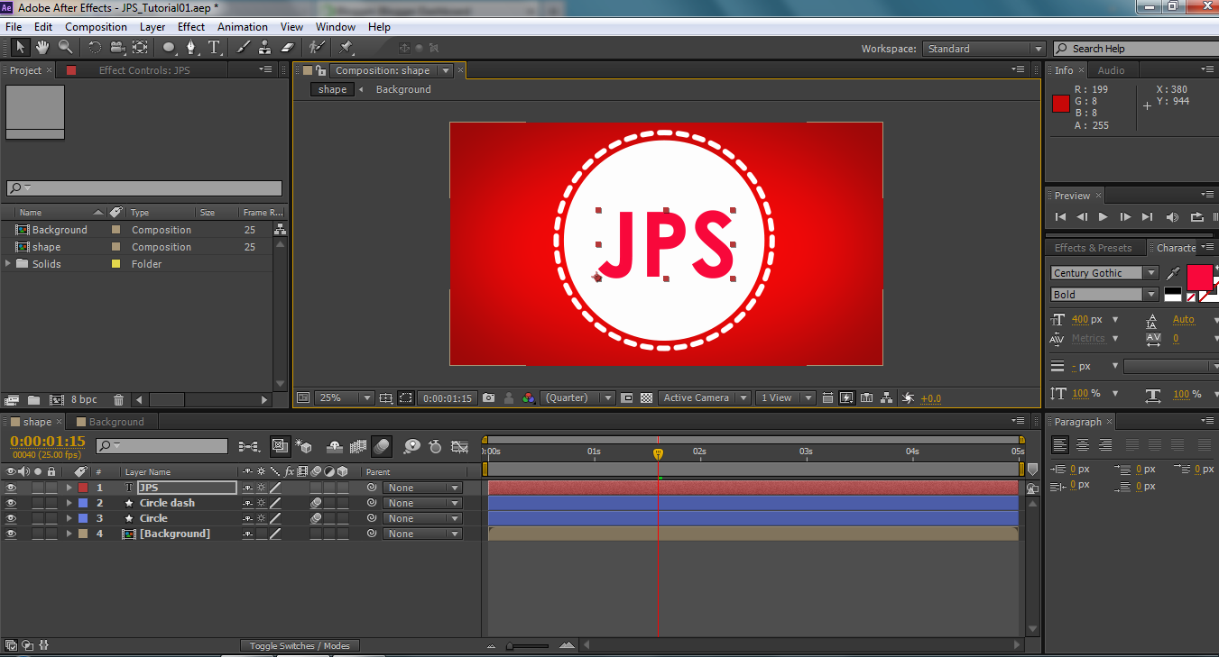This screenshot has height=657, width=1219.
Task: Select the Rotation tool
Action: click(94, 48)
